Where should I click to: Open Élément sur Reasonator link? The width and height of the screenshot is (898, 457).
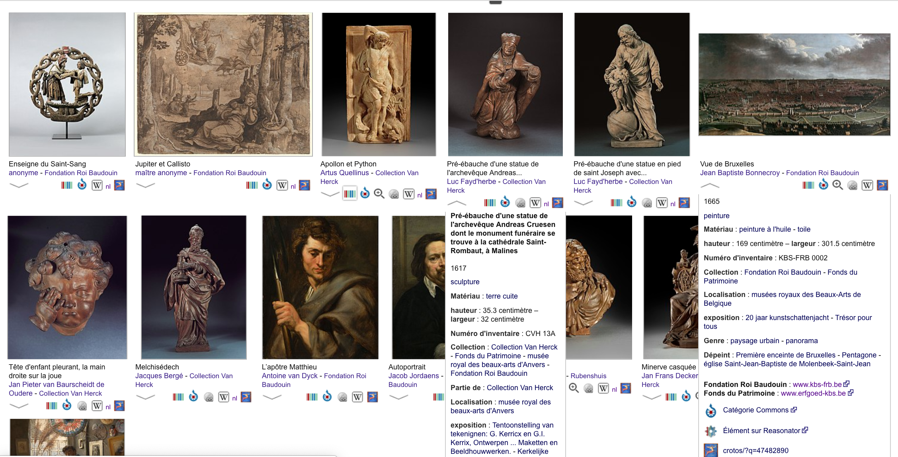coord(761,431)
